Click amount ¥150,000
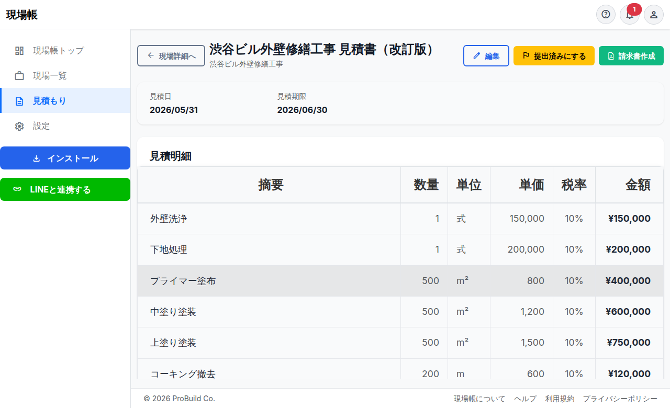 pos(629,219)
